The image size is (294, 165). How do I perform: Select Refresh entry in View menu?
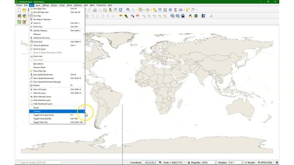57,86
